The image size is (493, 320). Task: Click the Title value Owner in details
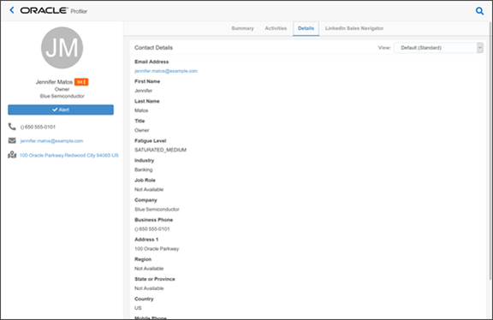142,130
